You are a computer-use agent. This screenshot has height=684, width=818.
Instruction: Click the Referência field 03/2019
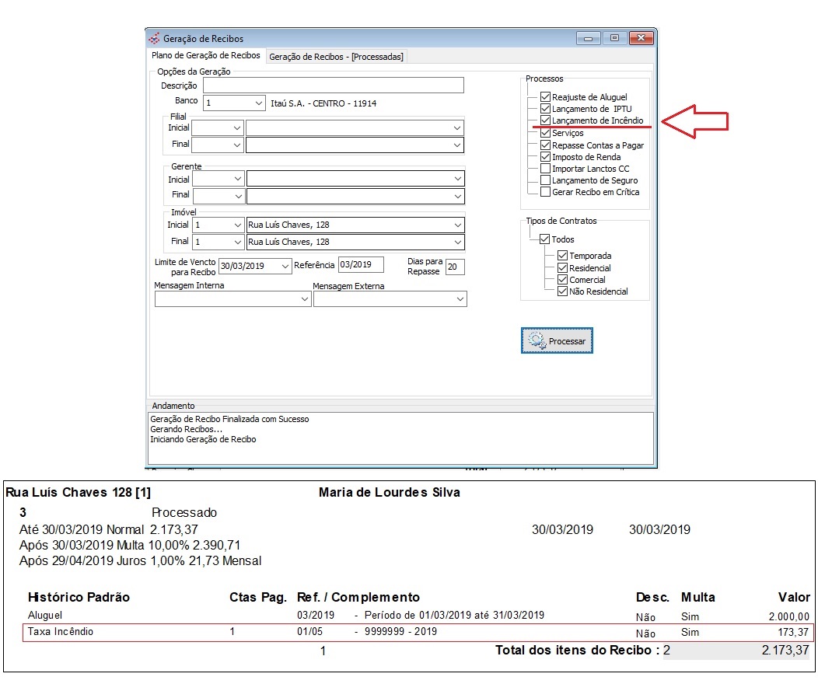(x=361, y=265)
